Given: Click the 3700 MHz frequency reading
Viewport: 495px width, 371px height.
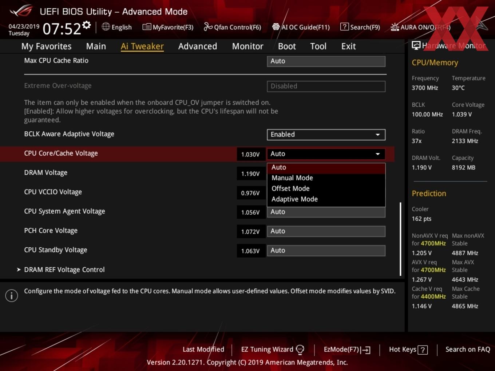Looking at the screenshot, I should [x=425, y=88].
